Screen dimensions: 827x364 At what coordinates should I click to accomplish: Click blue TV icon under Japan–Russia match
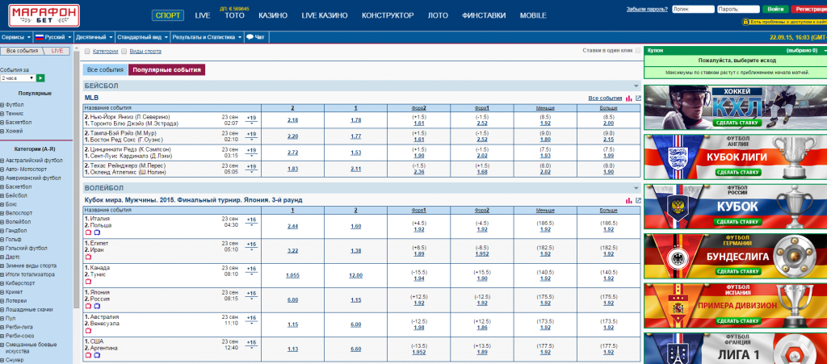97,306
